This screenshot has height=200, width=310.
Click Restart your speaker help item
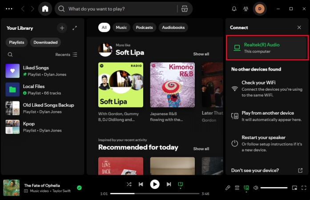(x=267, y=144)
